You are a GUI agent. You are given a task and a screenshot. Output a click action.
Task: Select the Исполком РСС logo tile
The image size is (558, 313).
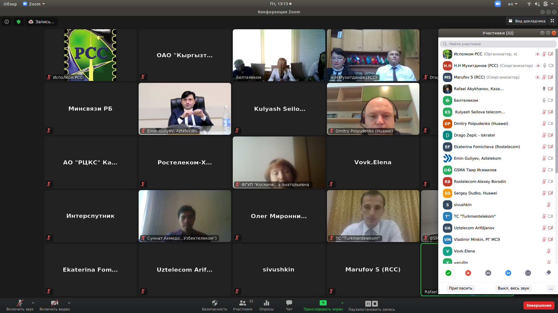(x=91, y=55)
